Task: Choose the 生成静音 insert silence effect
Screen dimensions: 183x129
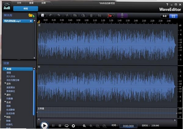Action: pos(10,110)
